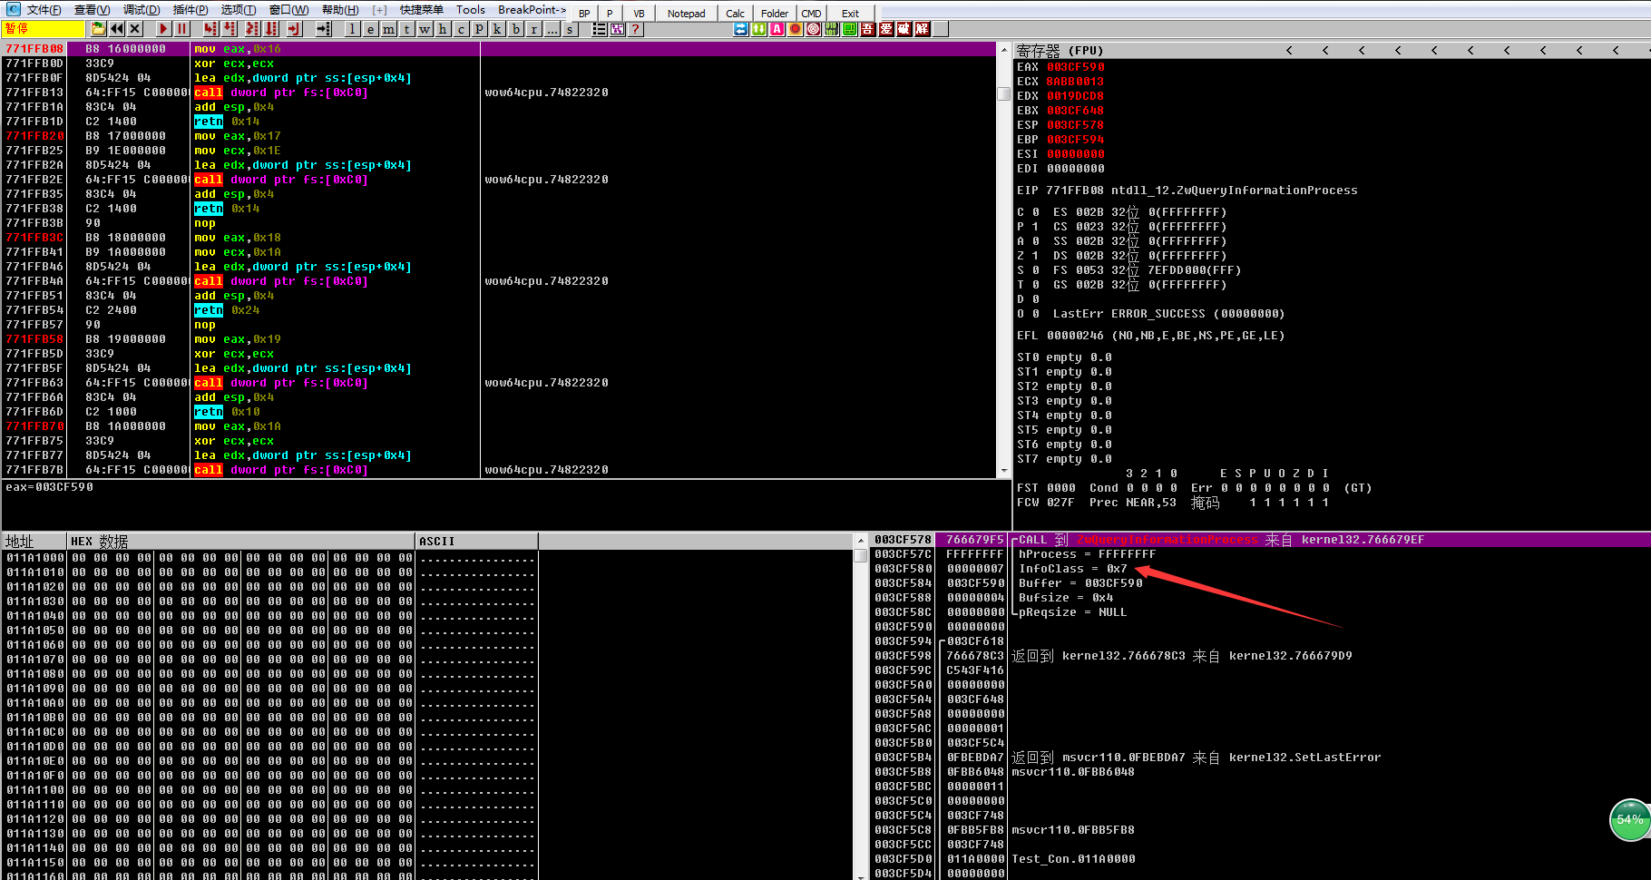Run the program with the play icon

[162, 29]
